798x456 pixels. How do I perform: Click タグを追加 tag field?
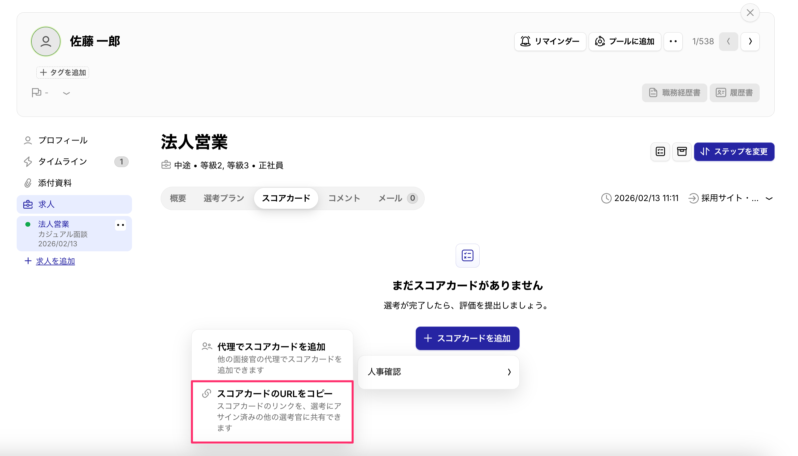coord(63,73)
